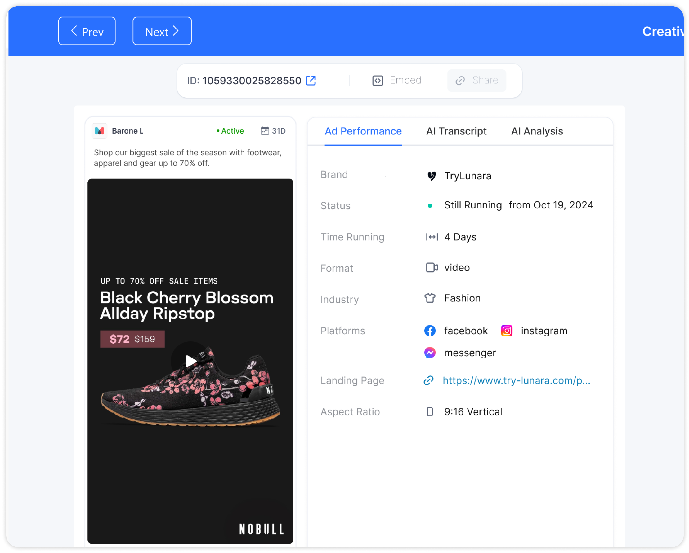Click the Aspect Ratio phone icon

pos(430,412)
